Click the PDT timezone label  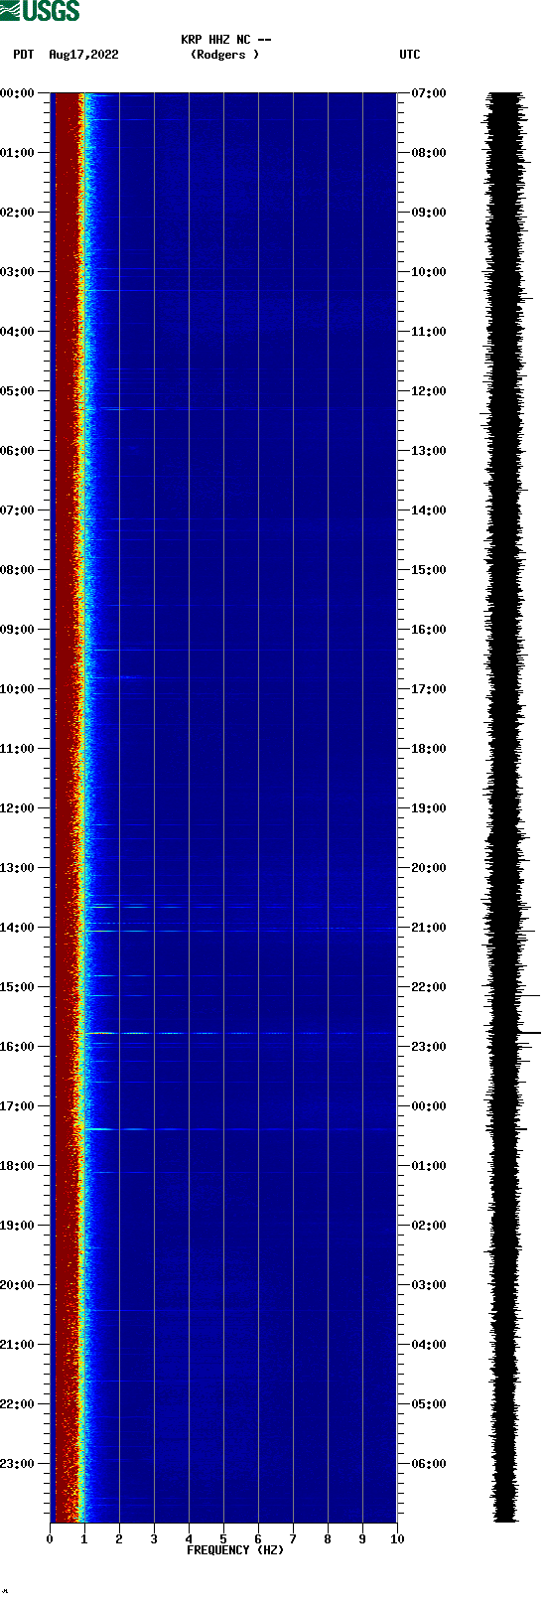pos(24,55)
